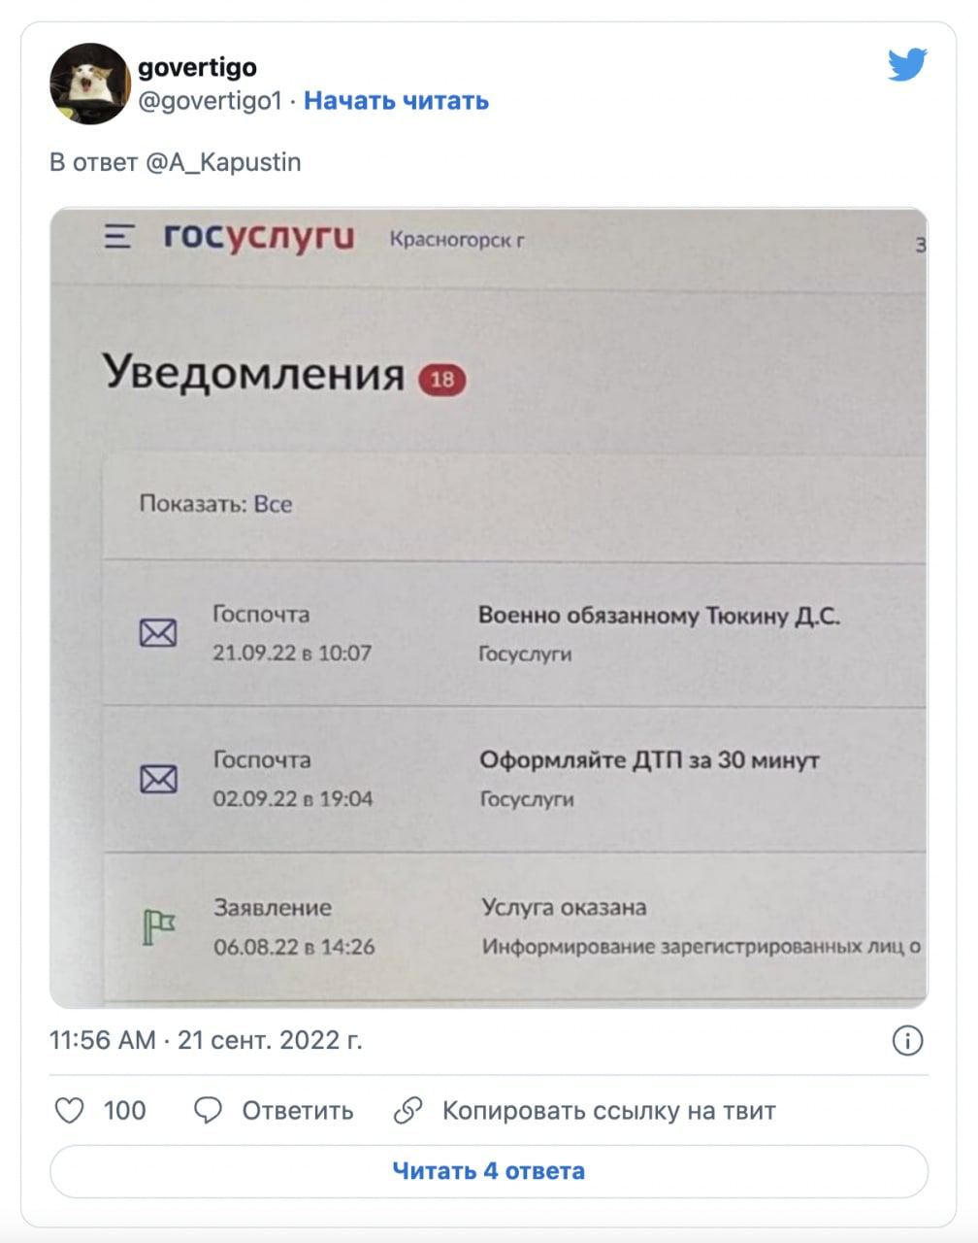
Task: Open Военно обязанному Тюкину Д.С. notification
Action: 659,616
